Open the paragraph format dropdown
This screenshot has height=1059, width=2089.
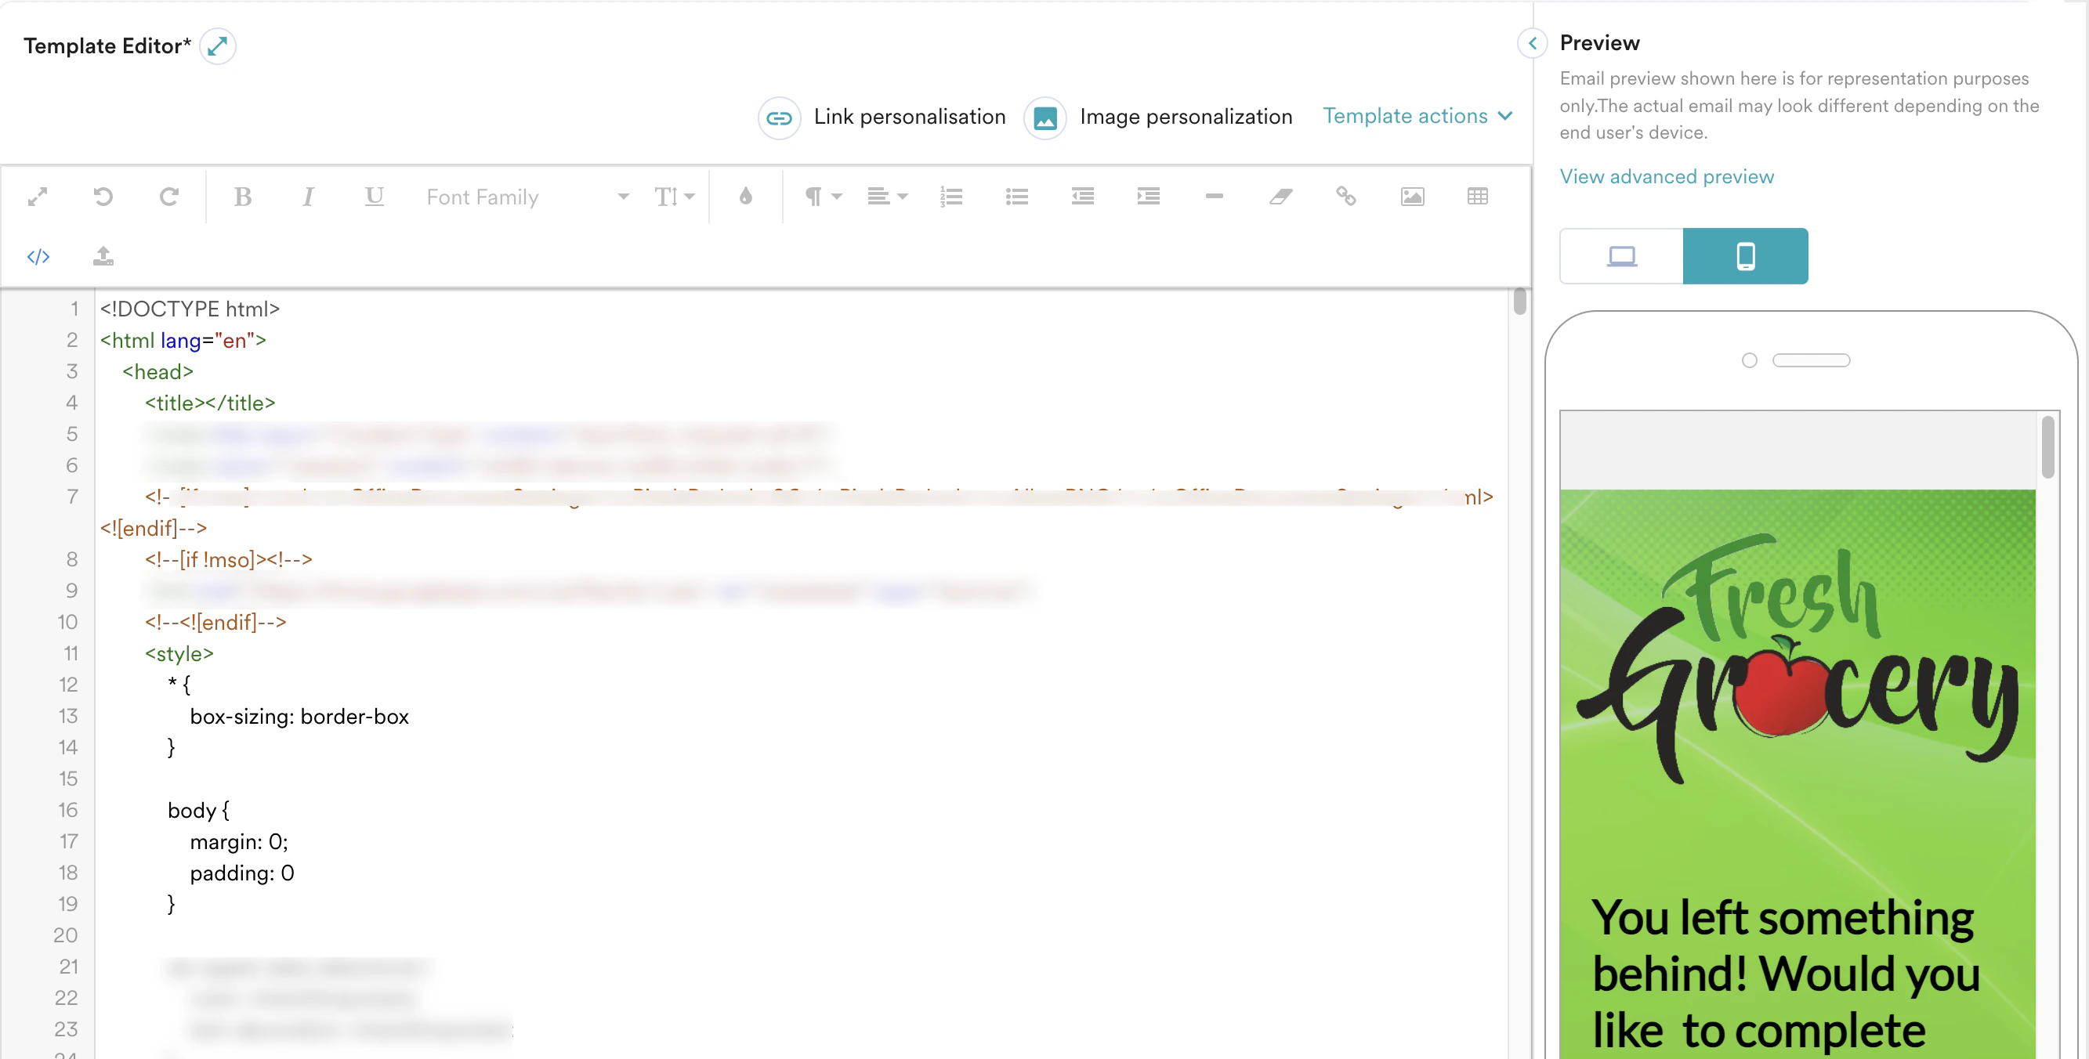(822, 197)
